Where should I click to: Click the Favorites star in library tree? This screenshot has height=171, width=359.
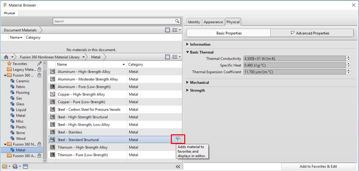9,64
